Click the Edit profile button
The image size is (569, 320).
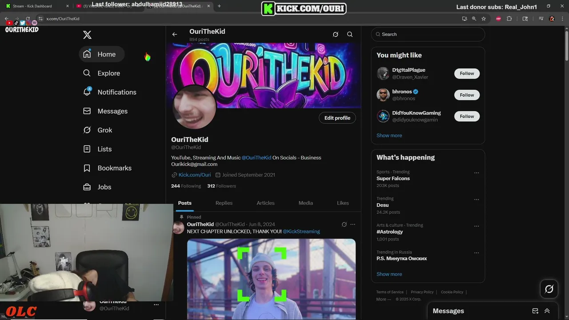click(x=337, y=118)
